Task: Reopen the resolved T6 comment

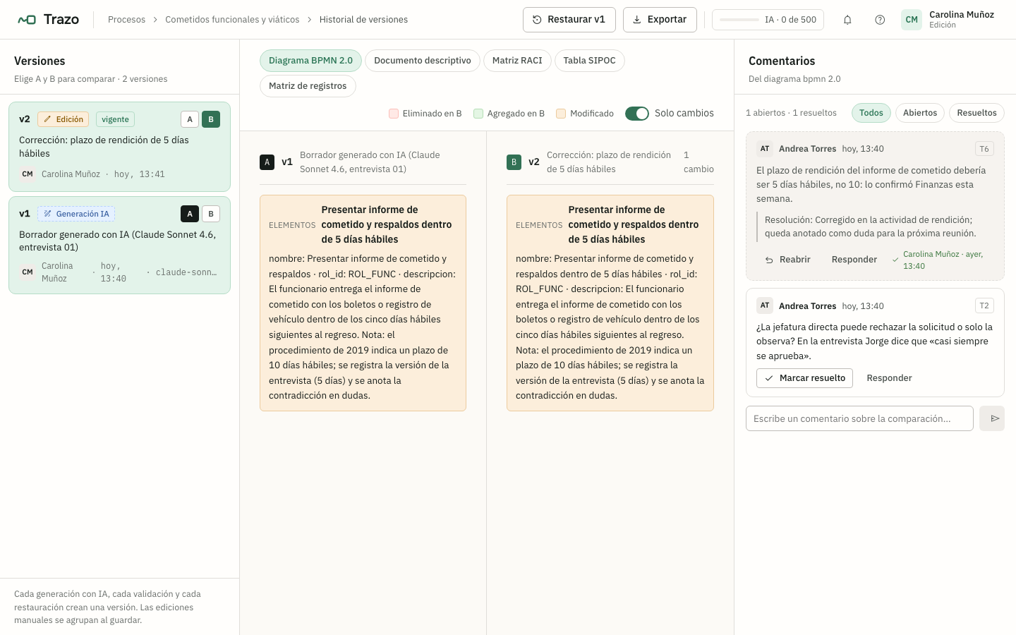Action: (787, 260)
